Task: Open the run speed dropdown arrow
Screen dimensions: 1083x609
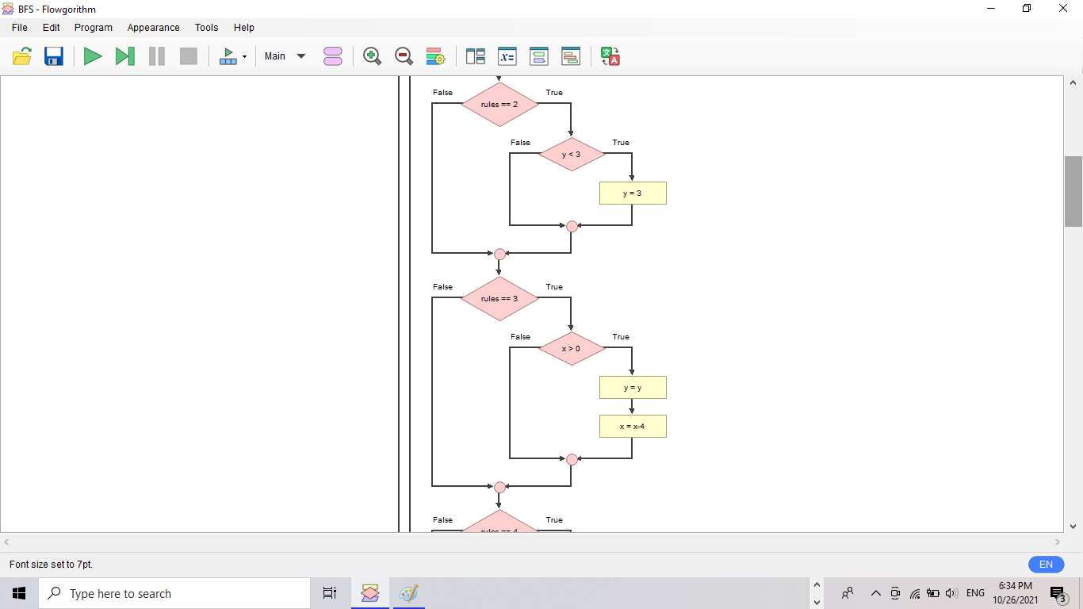Action: pyautogui.click(x=244, y=56)
